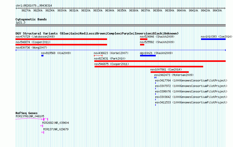The width and height of the screenshot is (233, 147).
Task: Click the MIR137|NR_029679 gene arrow glyph
Action: coord(43,132)
